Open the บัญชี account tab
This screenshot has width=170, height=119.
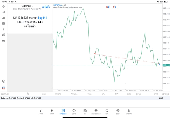pyautogui.click(x=118, y=112)
